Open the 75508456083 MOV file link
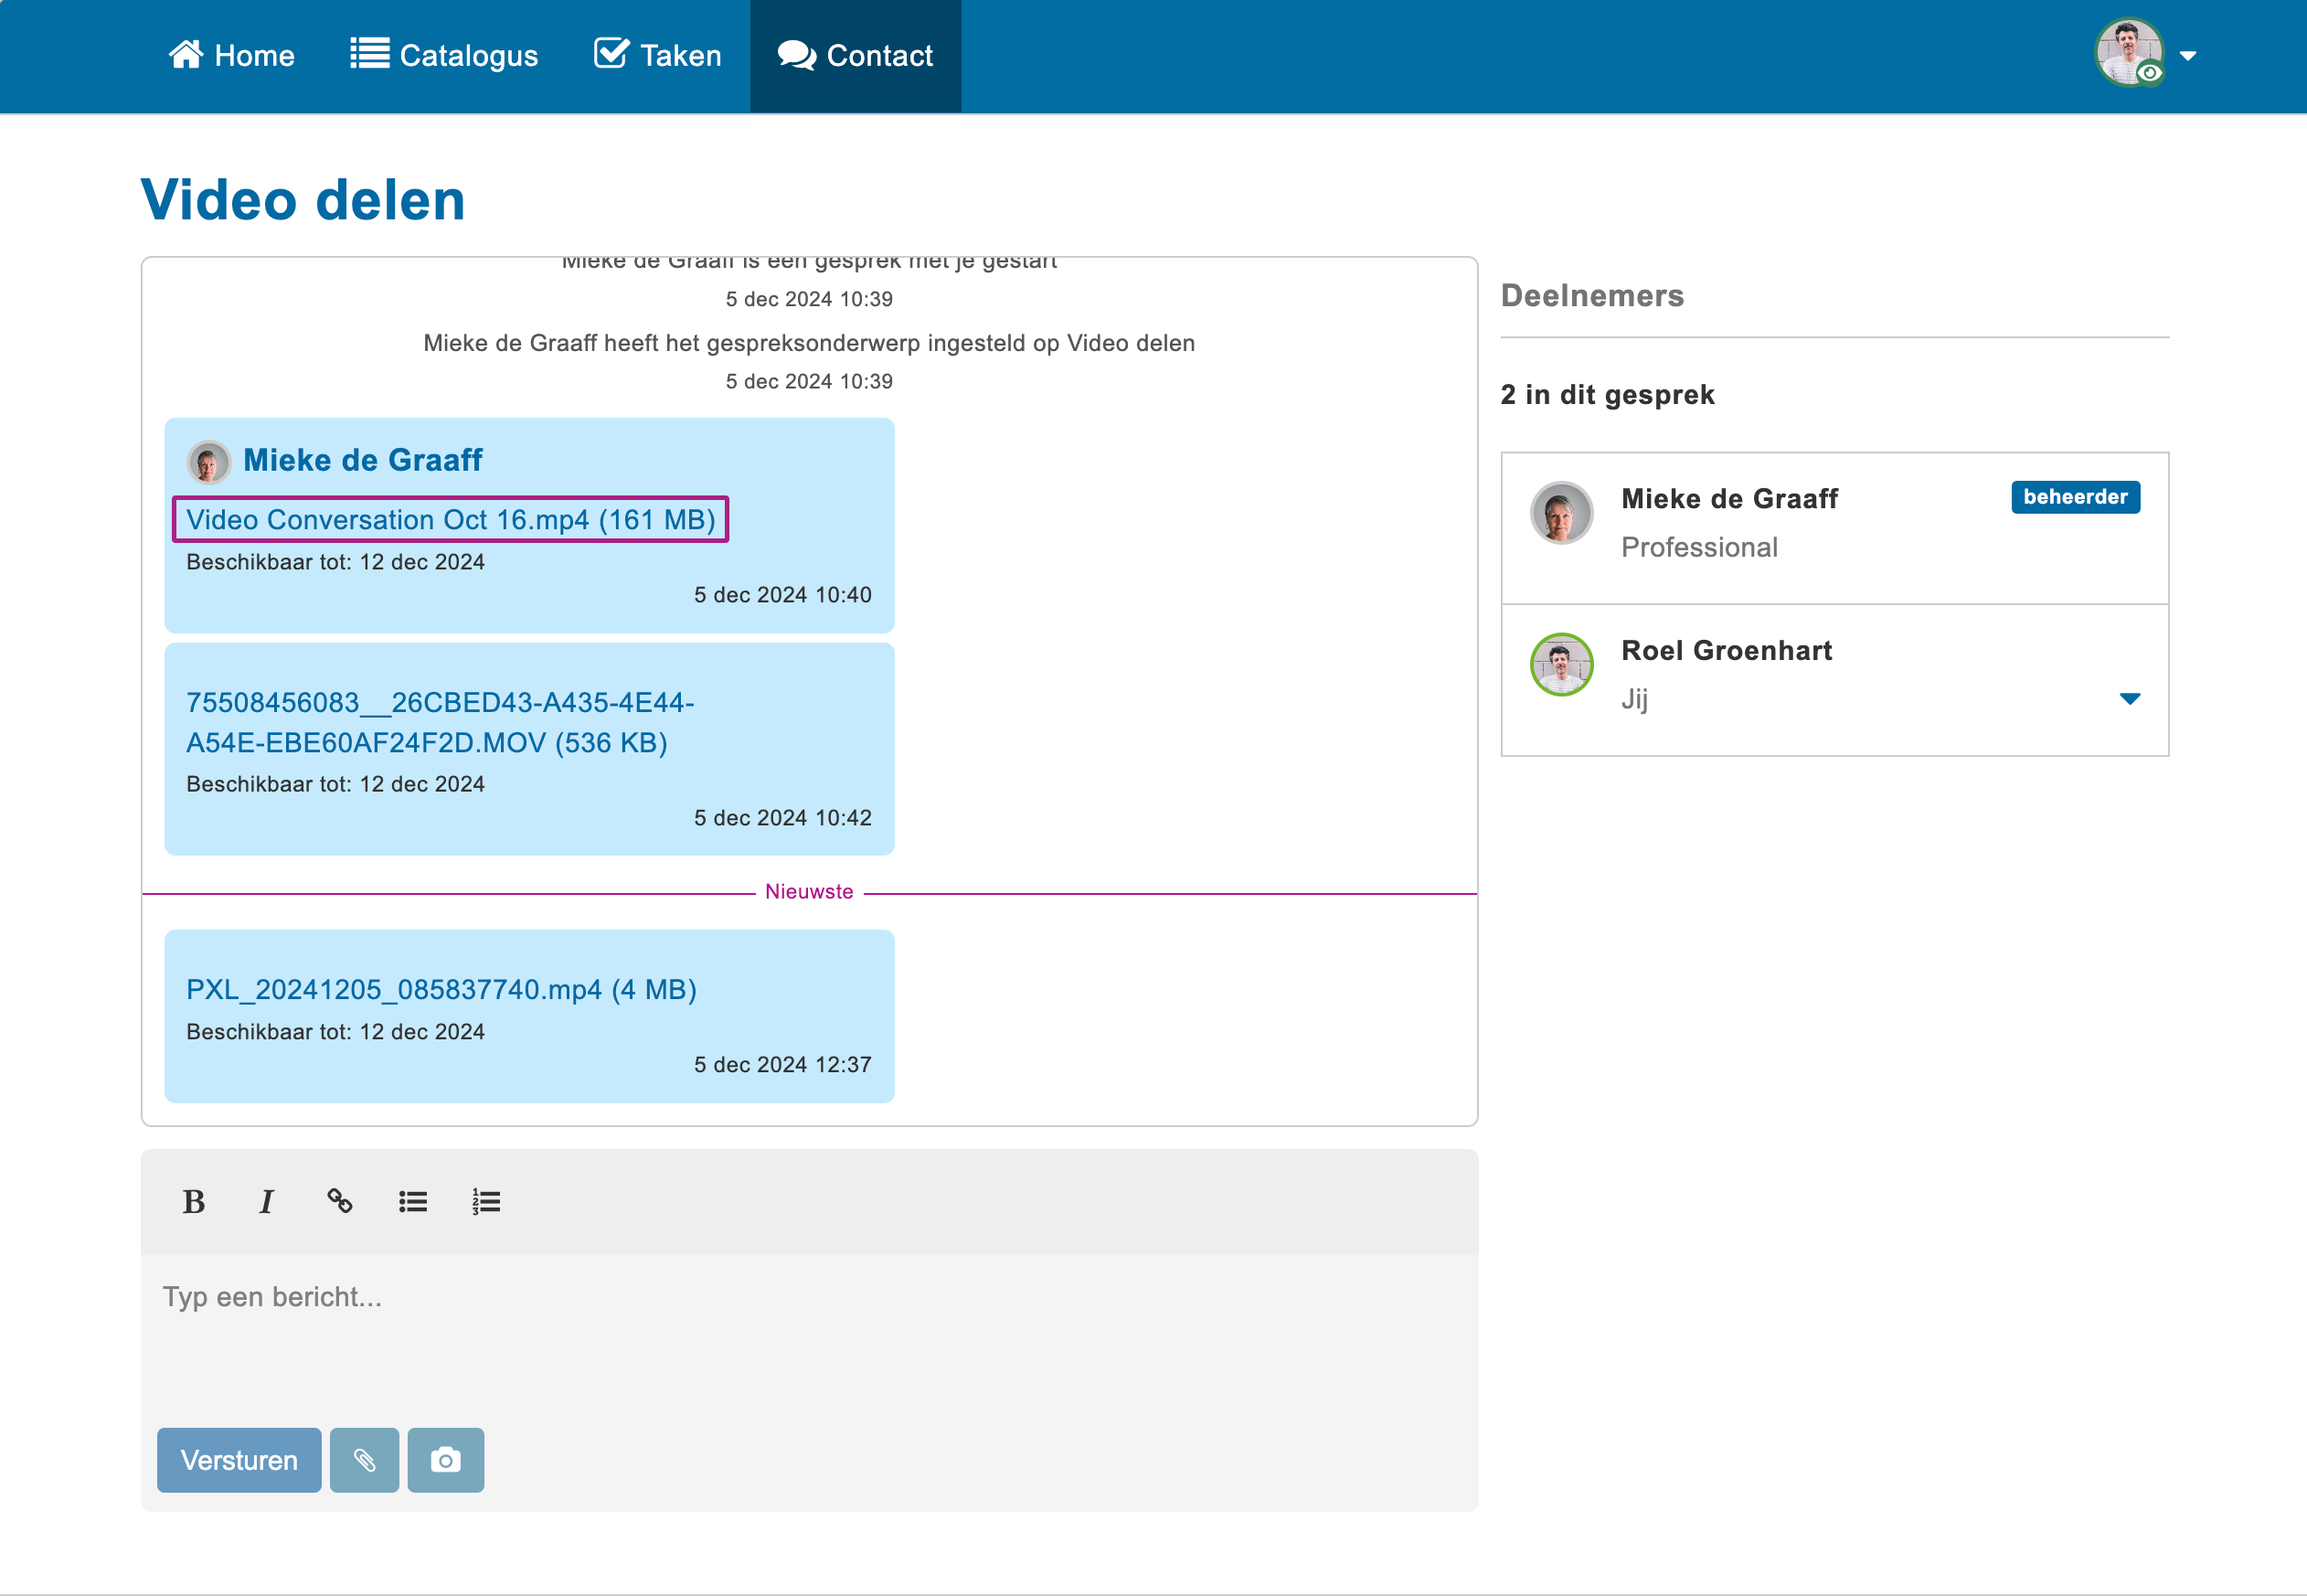The height and width of the screenshot is (1596, 2307). (440, 722)
